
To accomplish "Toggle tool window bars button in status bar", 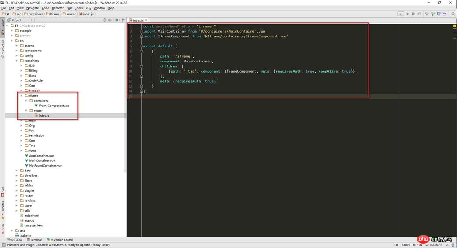I will click(3, 245).
